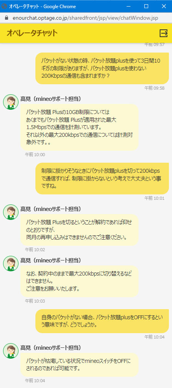Click operator reply mentioning mineoスイッチをOFF
The width and height of the screenshot is (172, 388).
[x=79, y=365]
